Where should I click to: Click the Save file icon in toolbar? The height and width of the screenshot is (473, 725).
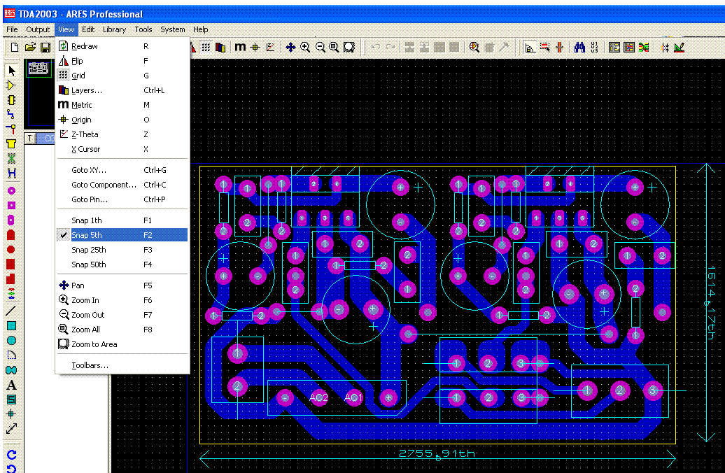click(x=45, y=47)
